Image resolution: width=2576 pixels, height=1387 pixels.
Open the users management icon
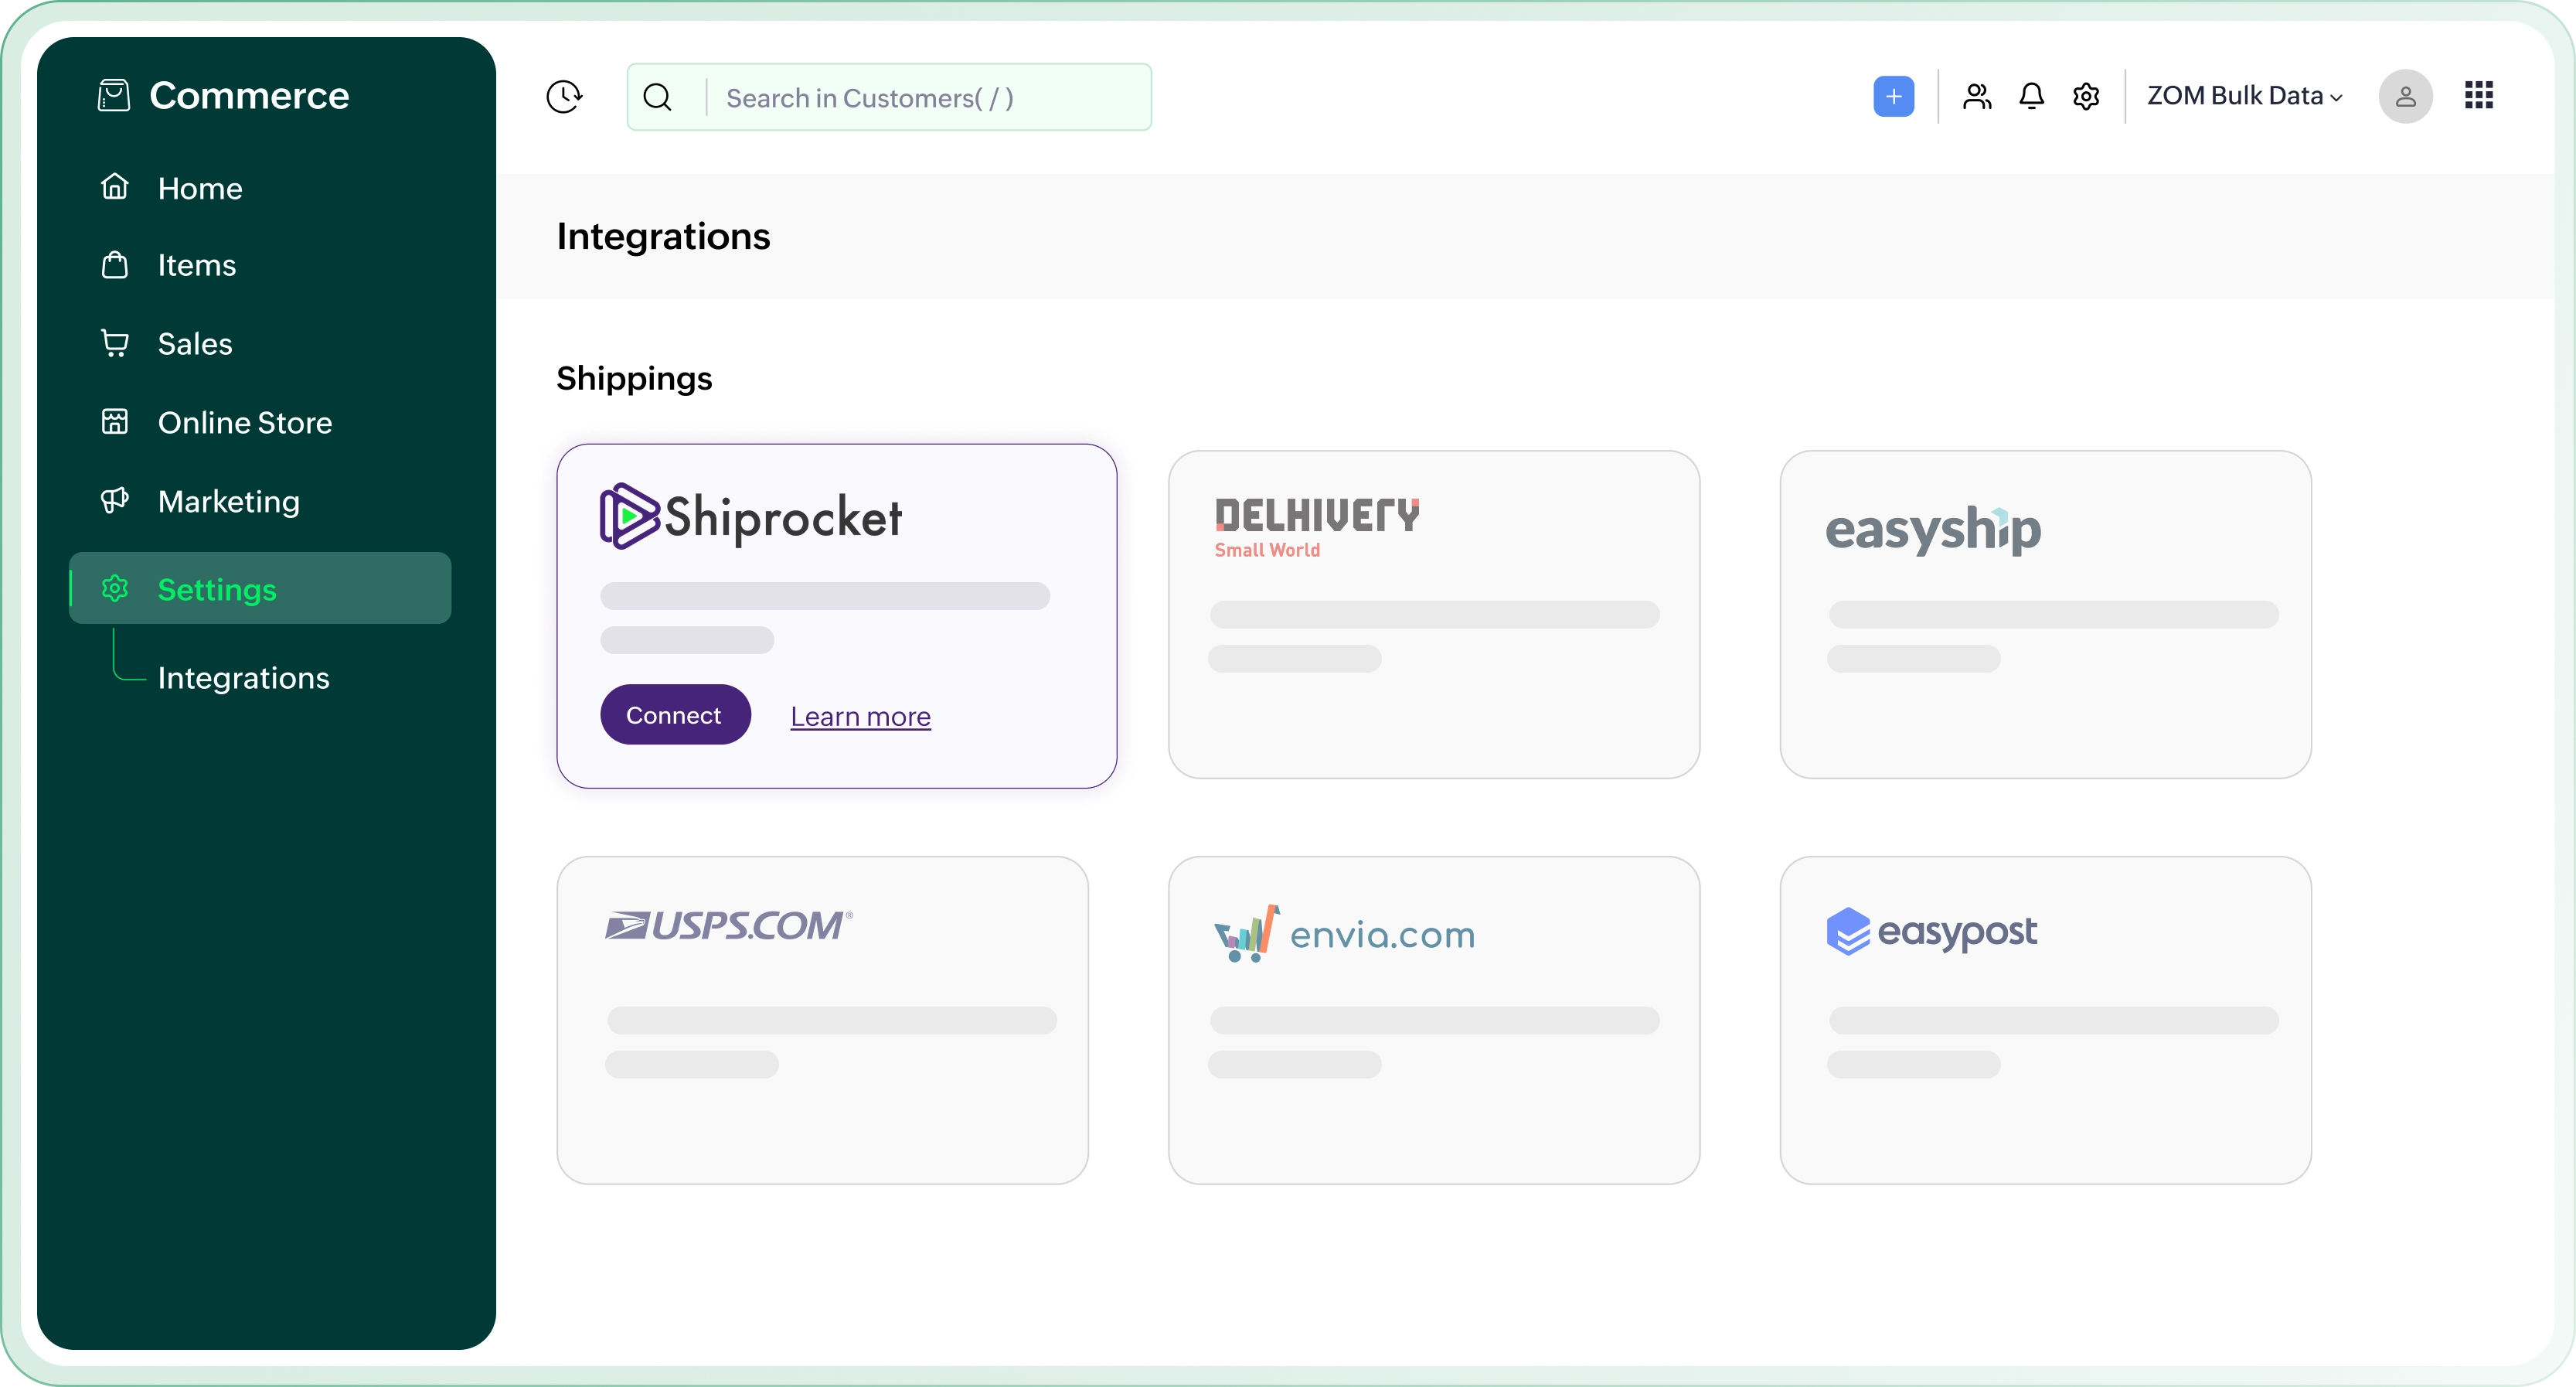(x=1976, y=96)
